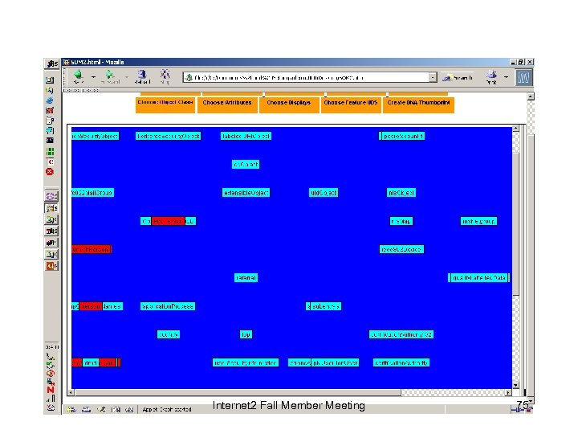Click in the URL address field
Image resolution: width=578 pixels, height=434 pixels.
[x=306, y=77]
